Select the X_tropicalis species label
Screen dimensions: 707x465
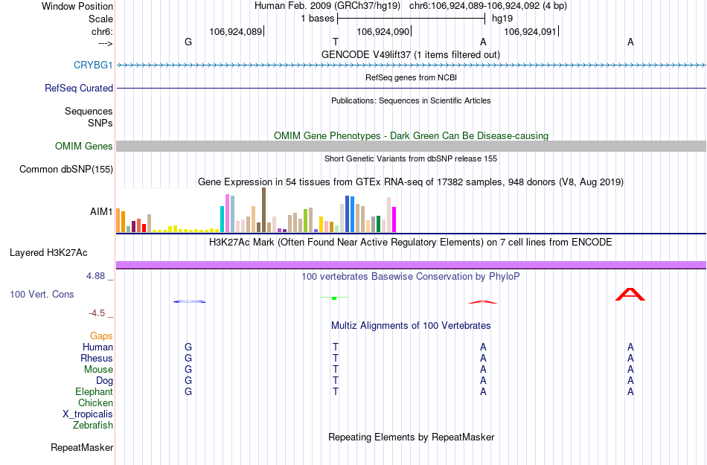coord(88,414)
